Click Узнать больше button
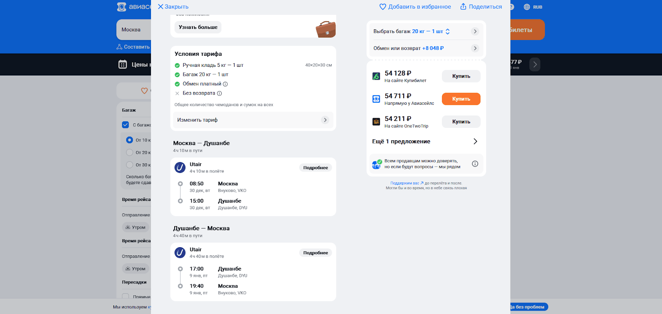Screen dimensions: 662x314 [x=198, y=27]
